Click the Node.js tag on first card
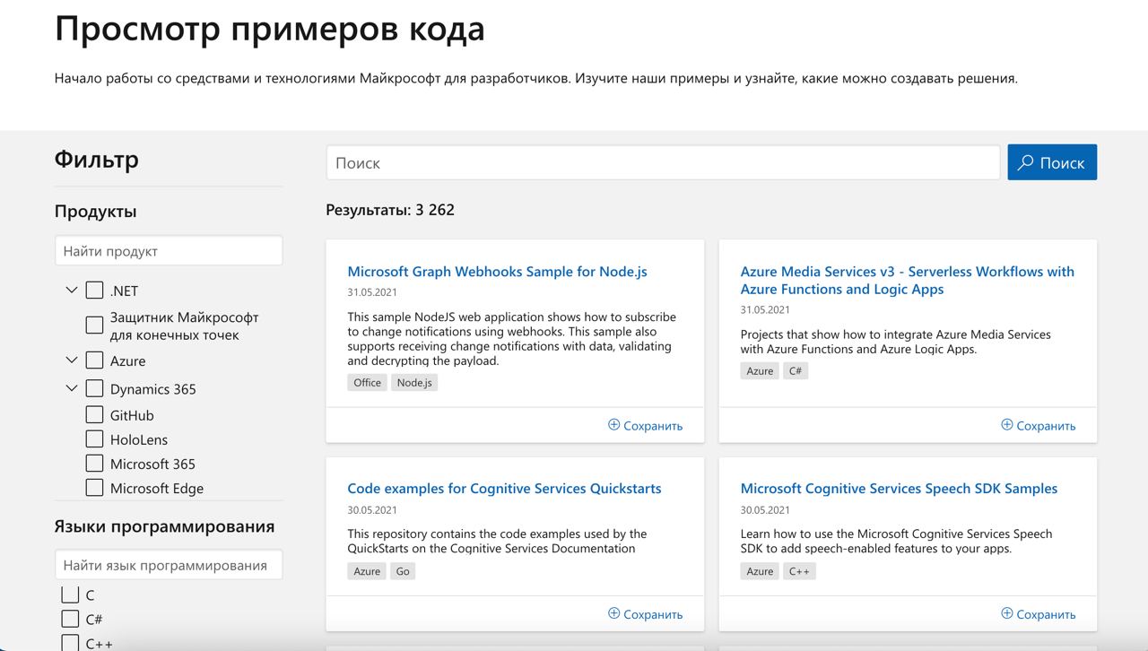This screenshot has width=1148, height=651. [x=414, y=383]
